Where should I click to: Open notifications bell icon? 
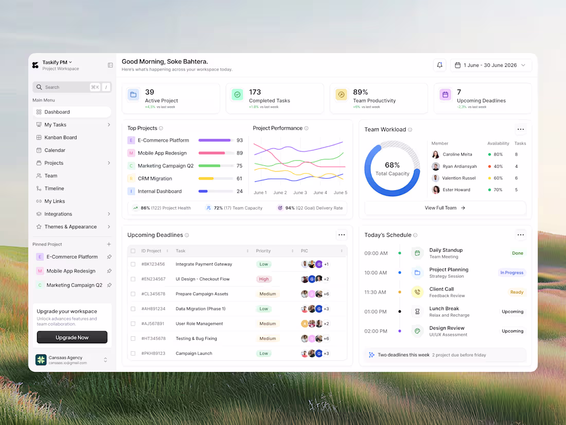coord(439,65)
